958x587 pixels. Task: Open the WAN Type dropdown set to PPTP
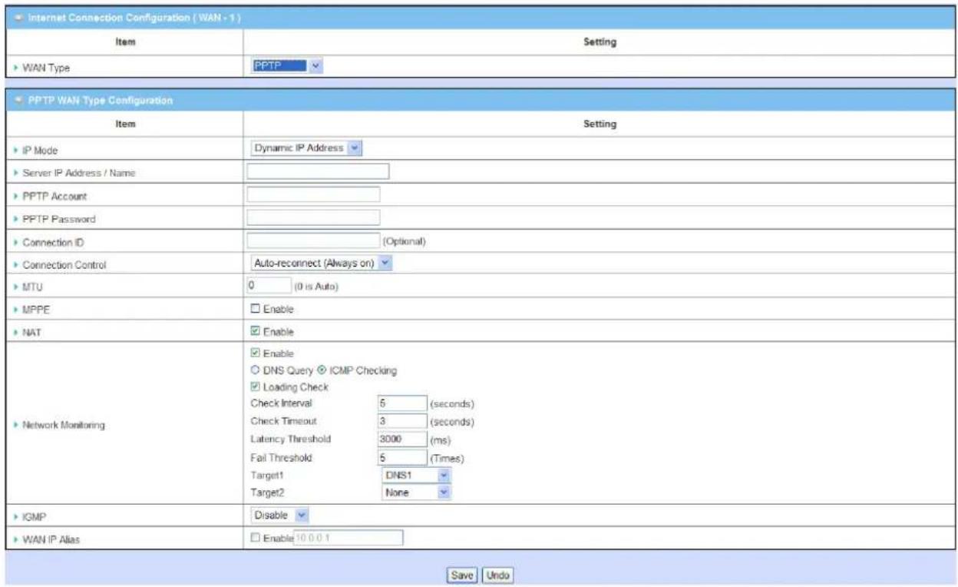pos(288,67)
